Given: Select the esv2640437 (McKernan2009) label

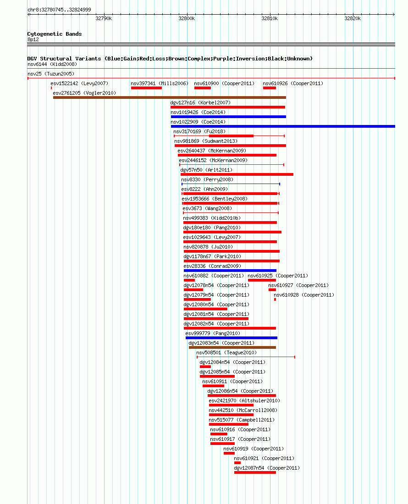Looking at the screenshot, I should click(212, 151).
